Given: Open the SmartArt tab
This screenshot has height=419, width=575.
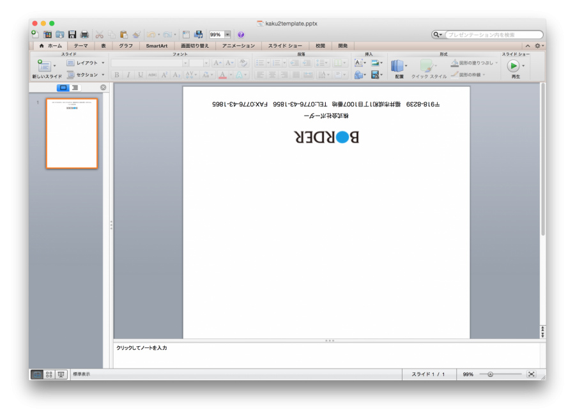Looking at the screenshot, I should pyautogui.click(x=157, y=46).
